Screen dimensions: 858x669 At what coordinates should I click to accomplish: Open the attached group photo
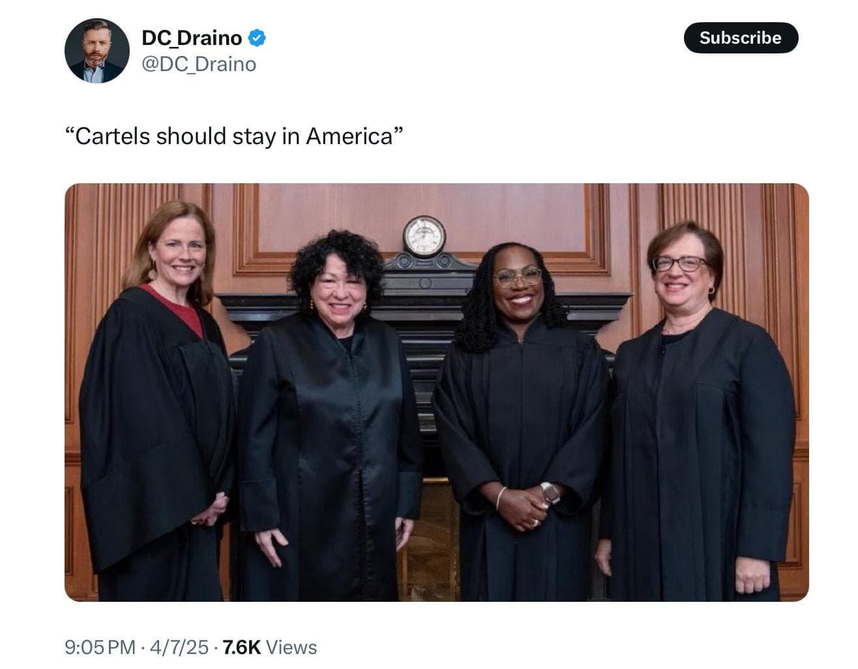[437, 393]
